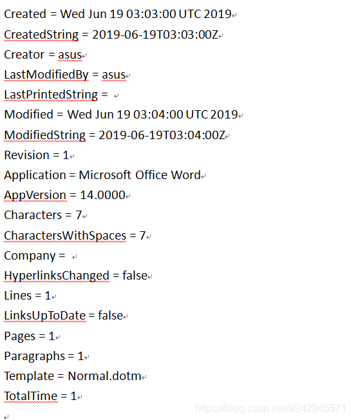Click the 'Characters = 7' line
351x420 pixels.
click(x=43, y=215)
